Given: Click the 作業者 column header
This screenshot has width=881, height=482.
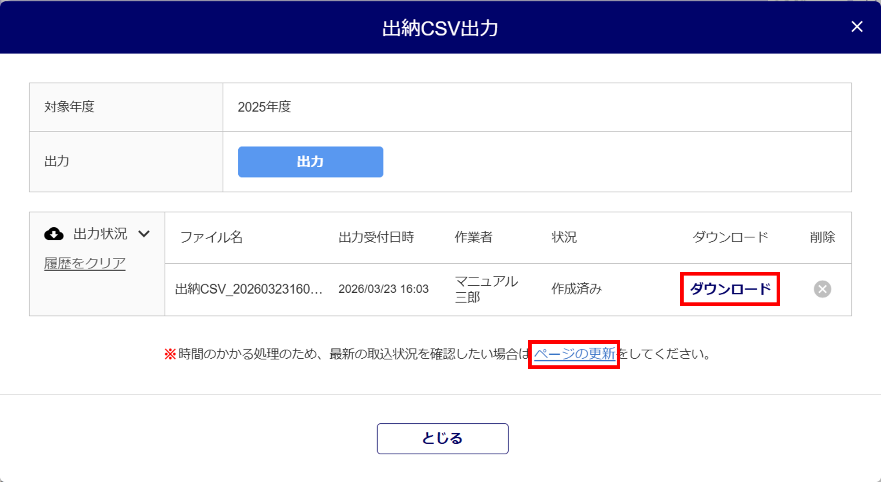Looking at the screenshot, I should pyautogui.click(x=474, y=237).
